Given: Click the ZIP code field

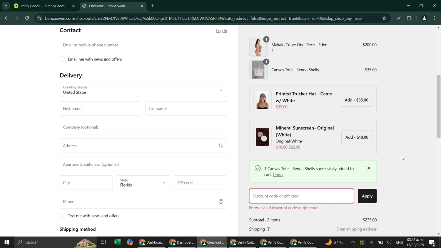Looking at the screenshot, I should 200,183.
